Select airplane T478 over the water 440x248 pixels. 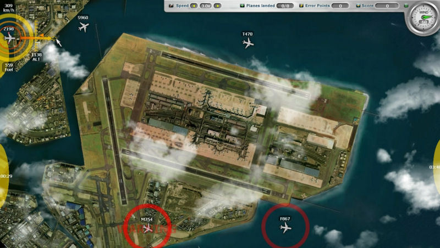tap(248, 43)
